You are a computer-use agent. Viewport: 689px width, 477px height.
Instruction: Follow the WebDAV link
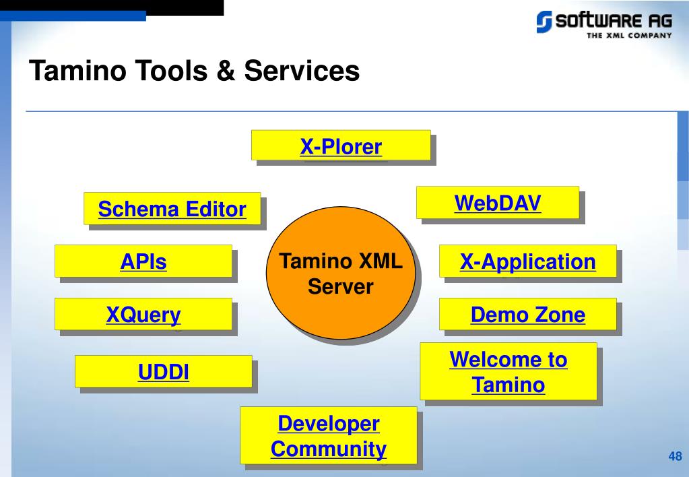tap(498, 203)
